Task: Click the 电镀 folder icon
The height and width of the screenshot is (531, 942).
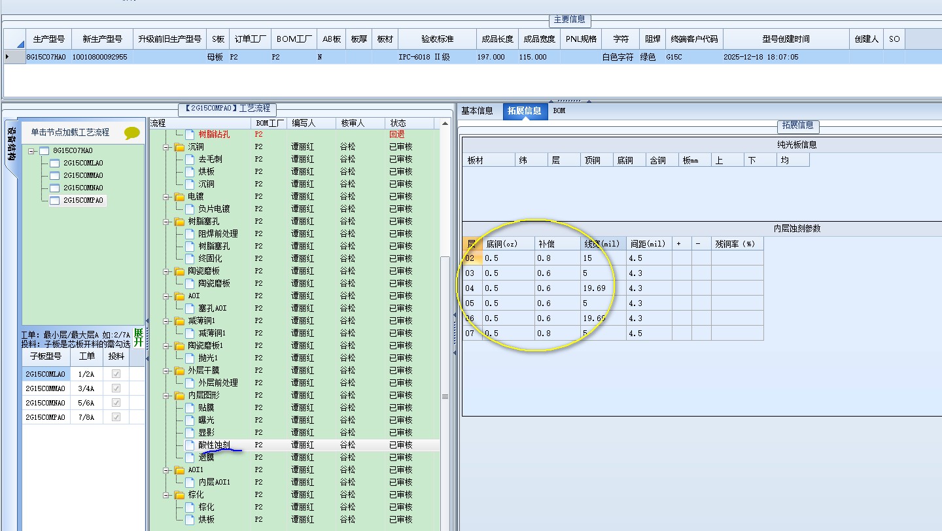Action: (x=179, y=196)
